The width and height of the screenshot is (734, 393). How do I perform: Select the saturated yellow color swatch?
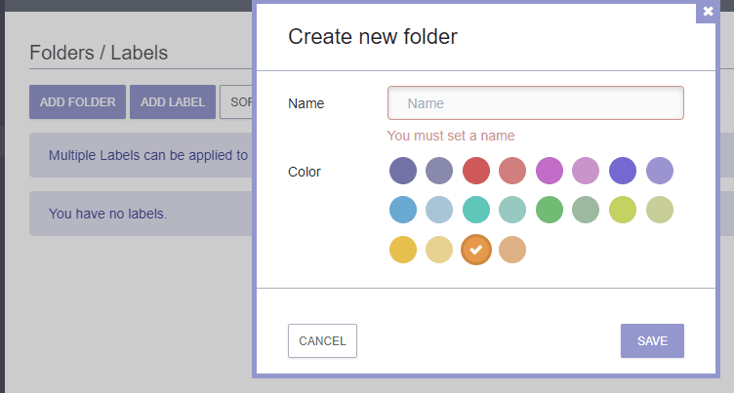(x=402, y=250)
